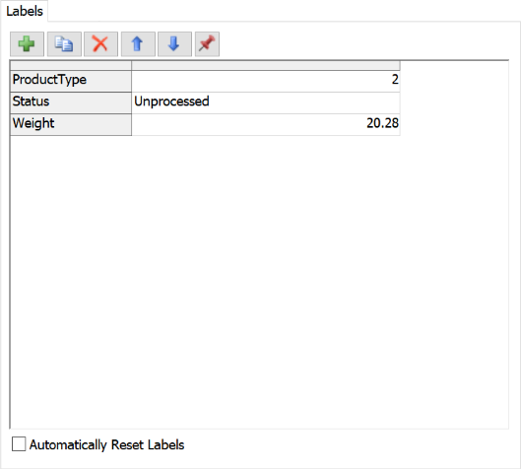Duplicate the selected label with copy icon
521x469 pixels.
click(64, 44)
